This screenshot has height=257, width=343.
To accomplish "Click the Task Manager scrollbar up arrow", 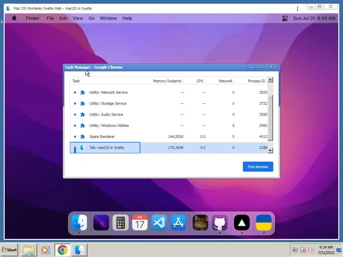I will pyautogui.click(x=270, y=80).
